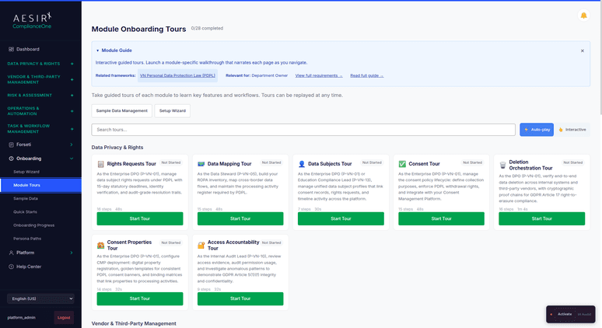The image size is (602, 328).
Task: Click the Setup Wizard button below guide
Action: (x=173, y=111)
